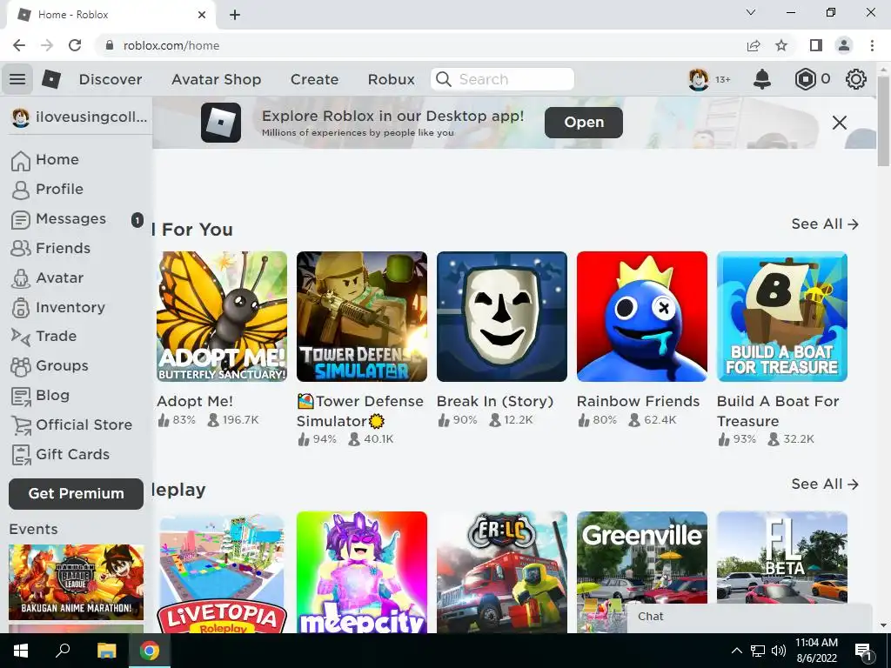
Task: Open the notifications bell
Action: coord(762,79)
